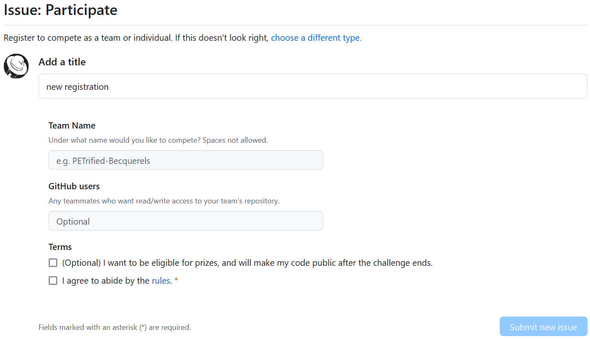590x339 pixels.
Task: Click the "GitHub users" field label
Action: pos(74,186)
